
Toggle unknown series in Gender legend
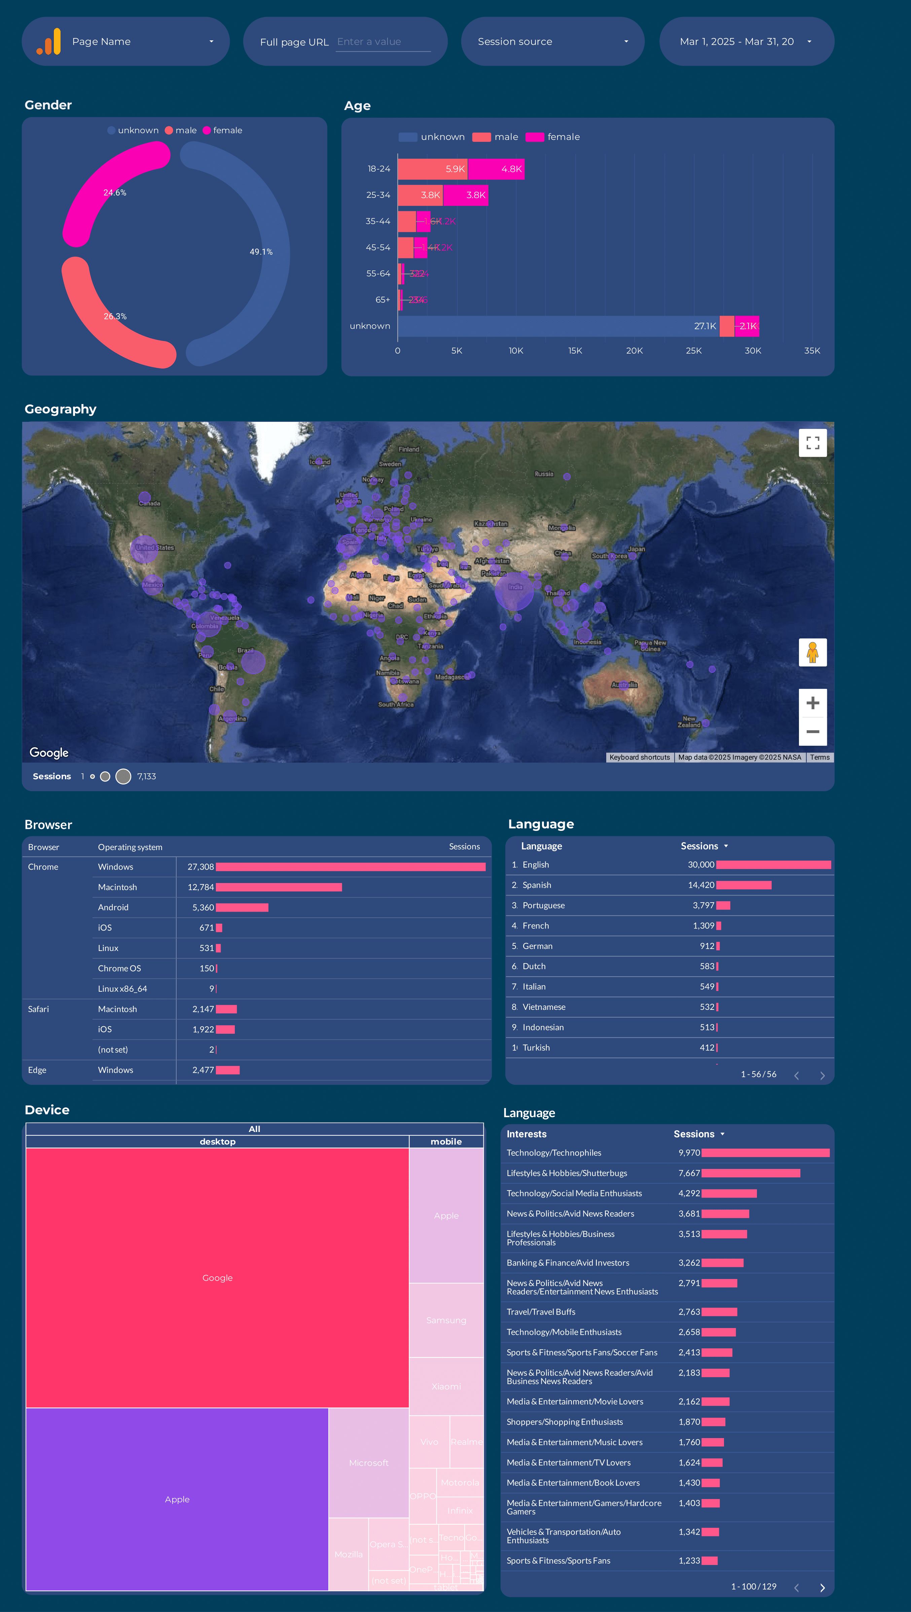pyautogui.click(x=133, y=130)
